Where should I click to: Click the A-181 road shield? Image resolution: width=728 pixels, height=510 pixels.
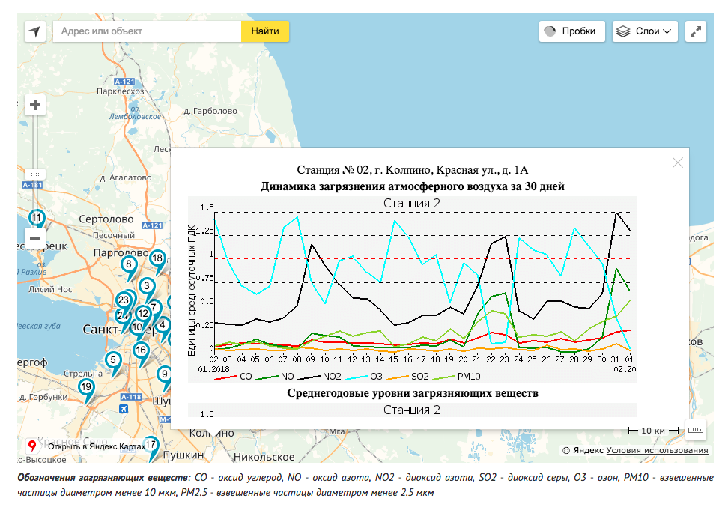tap(32, 185)
